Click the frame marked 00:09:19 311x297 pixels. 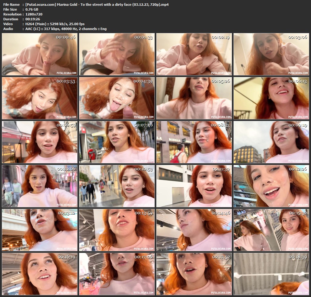click(271, 142)
